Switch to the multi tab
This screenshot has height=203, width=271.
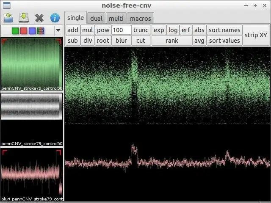(116, 18)
